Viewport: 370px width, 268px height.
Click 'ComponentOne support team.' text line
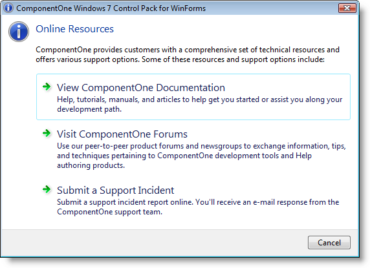[110, 212]
